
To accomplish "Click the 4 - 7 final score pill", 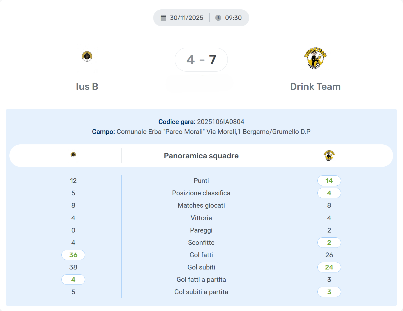I will pos(201,59).
